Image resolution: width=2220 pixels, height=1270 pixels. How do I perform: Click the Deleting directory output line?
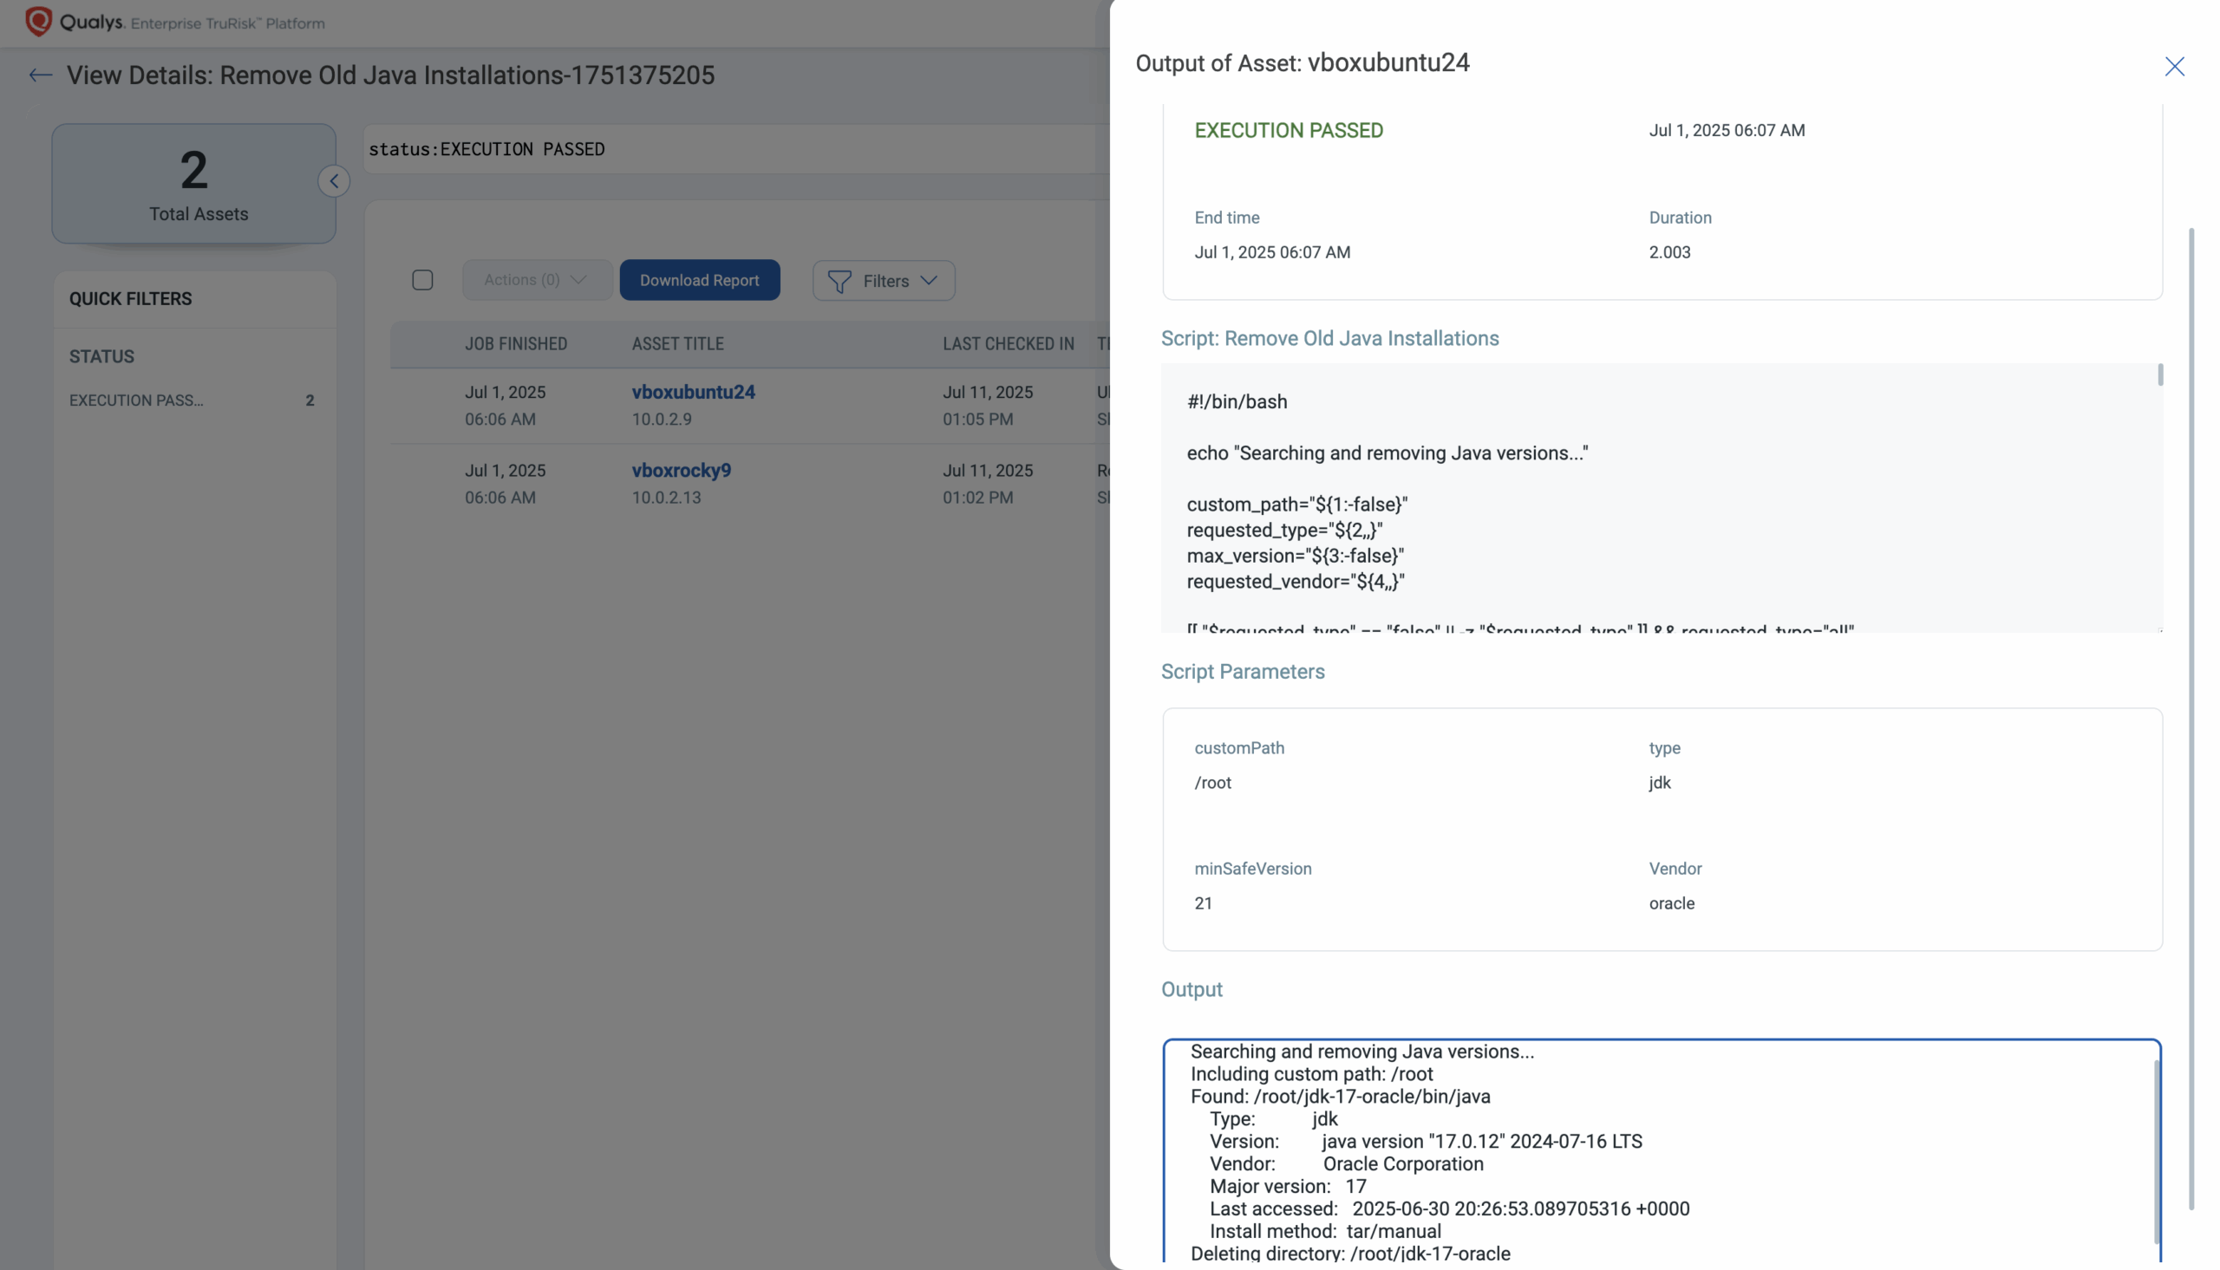tap(1350, 1254)
